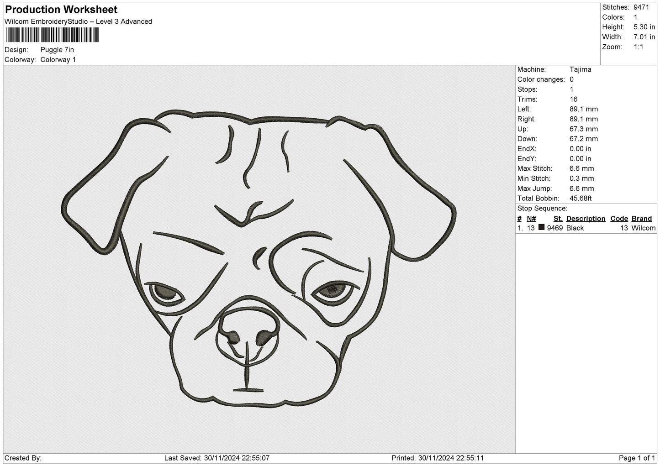Click the Max Jump label
Viewport: 660px width, 466px height.
click(535, 188)
